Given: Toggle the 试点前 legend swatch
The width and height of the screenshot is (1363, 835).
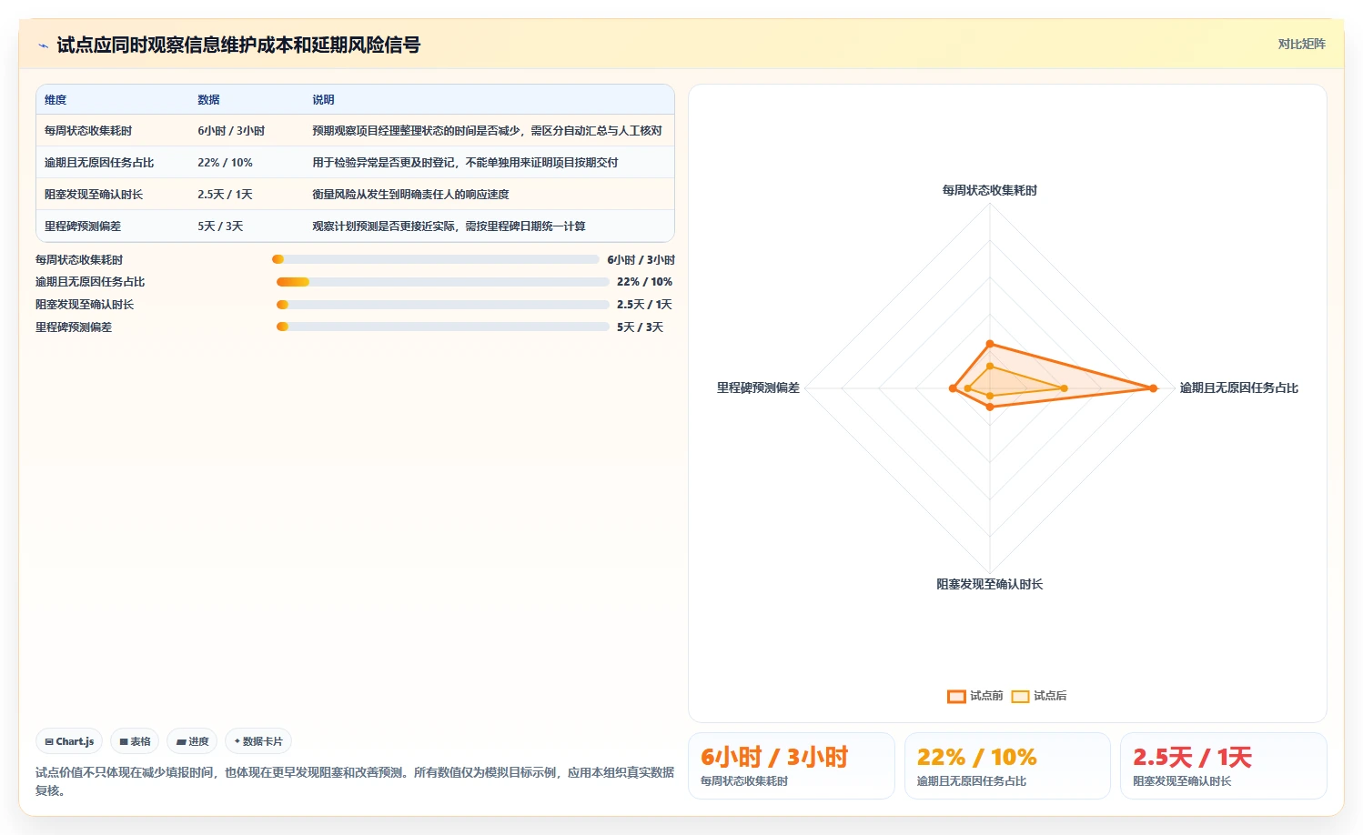Looking at the screenshot, I should pos(956,696).
